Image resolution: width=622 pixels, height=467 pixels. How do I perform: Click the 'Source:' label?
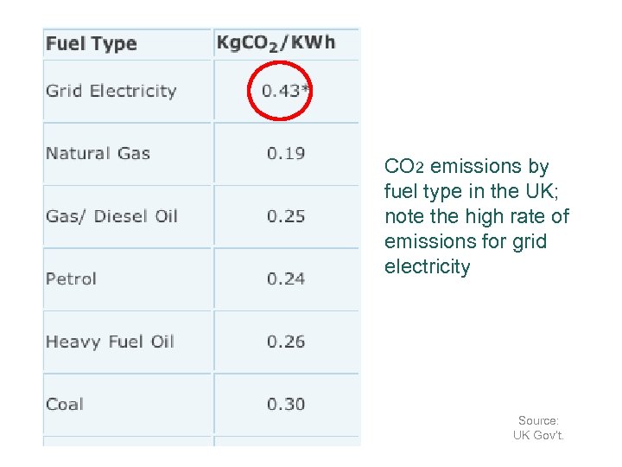tap(538, 420)
